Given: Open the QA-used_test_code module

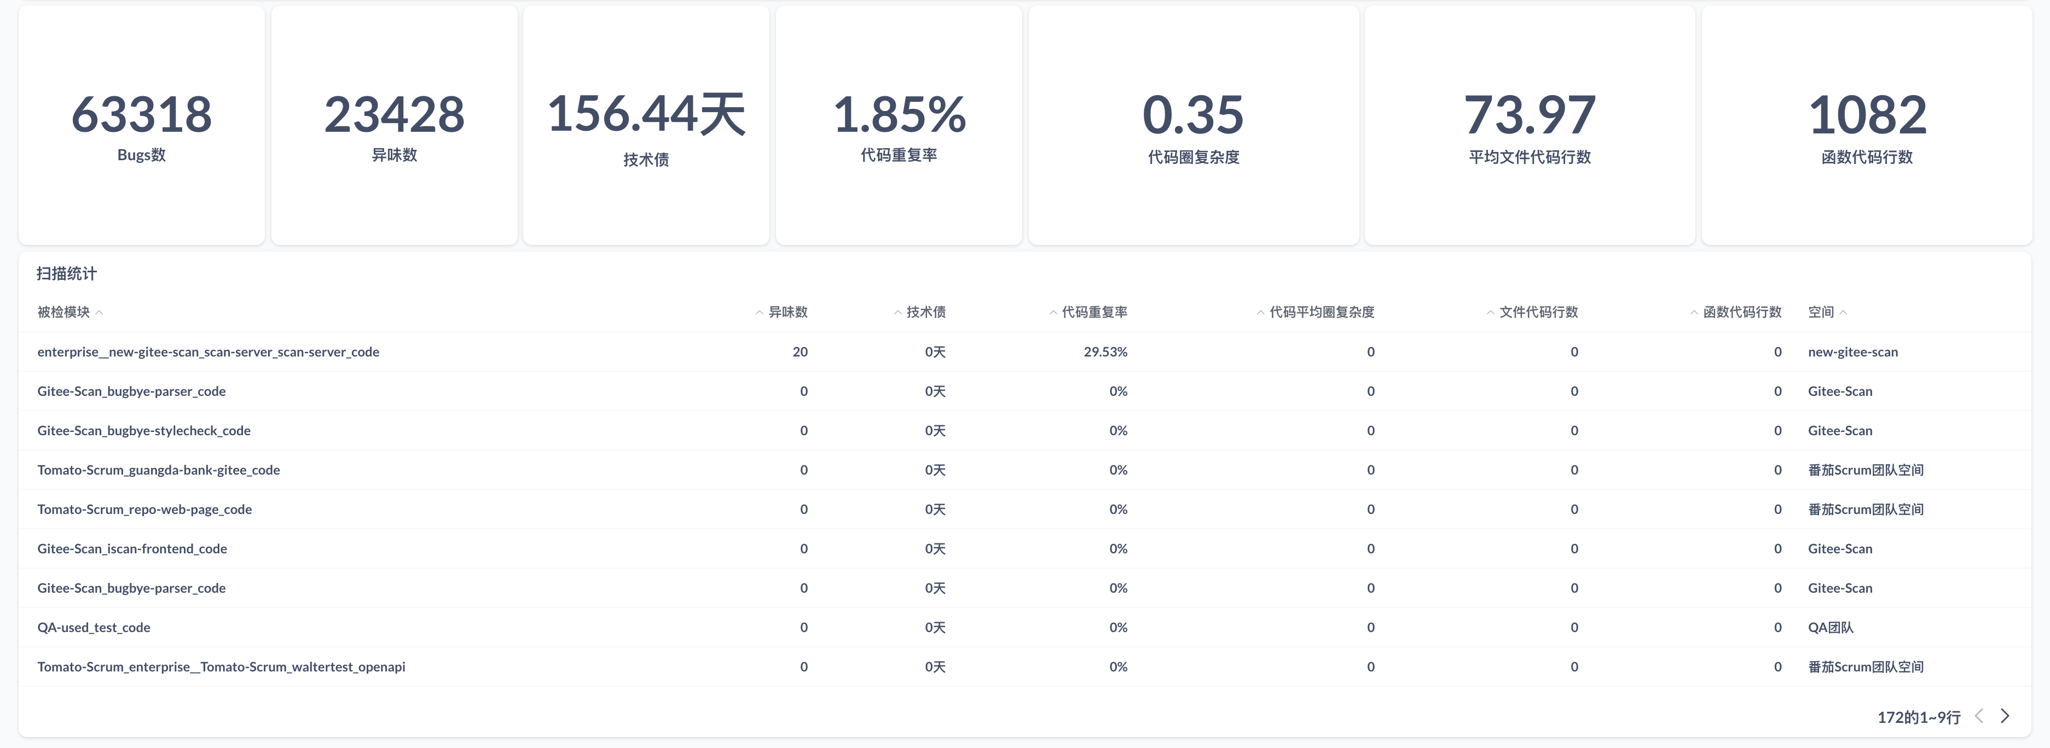Looking at the screenshot, I should pos(94,627).
